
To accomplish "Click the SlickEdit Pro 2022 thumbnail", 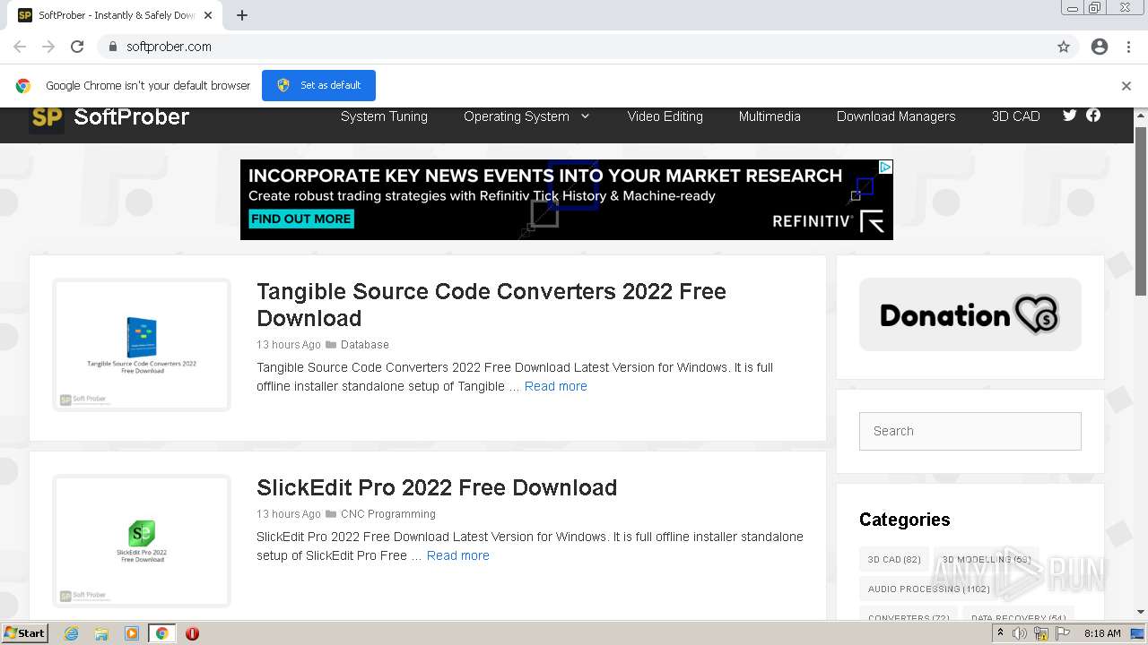I will pos(142,541).
